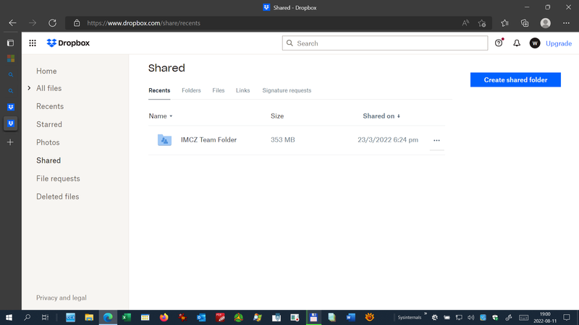Image resolution: width=579 pixels, height=325 pixels.
Task: Click the browser refresh button
Action: [52, 23]
